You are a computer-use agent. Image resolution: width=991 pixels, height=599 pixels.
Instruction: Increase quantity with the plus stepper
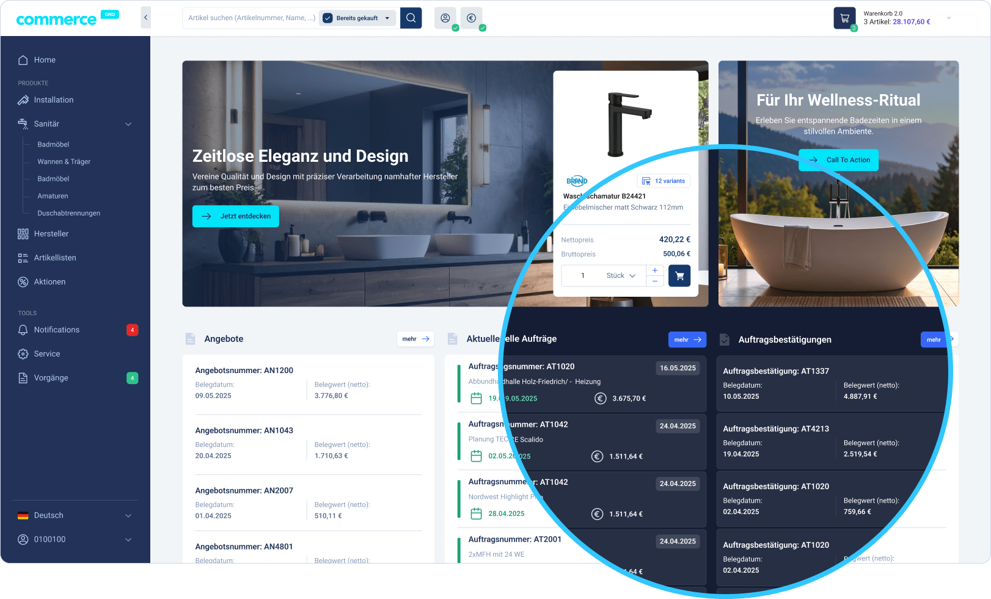[x=655, y=270]
